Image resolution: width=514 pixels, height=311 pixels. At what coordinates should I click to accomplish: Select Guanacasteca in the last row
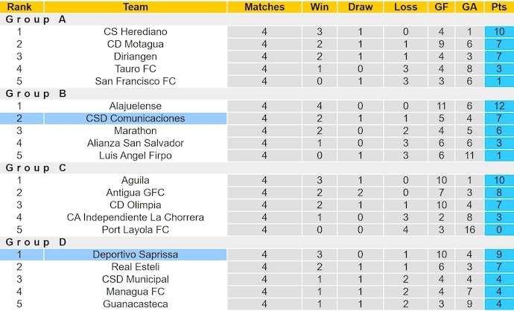click(x=136, y=304)
